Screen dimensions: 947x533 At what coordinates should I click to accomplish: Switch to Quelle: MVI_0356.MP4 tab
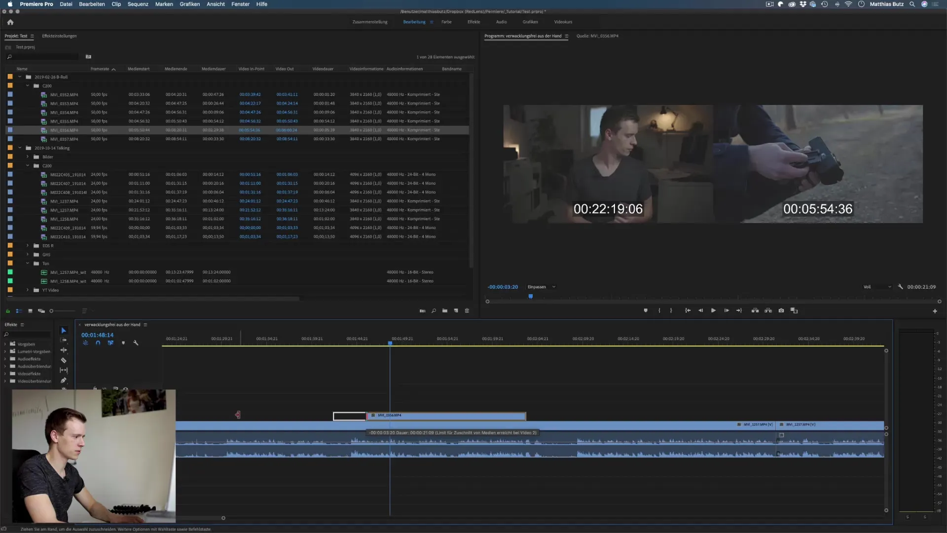[x=597, y=36]
